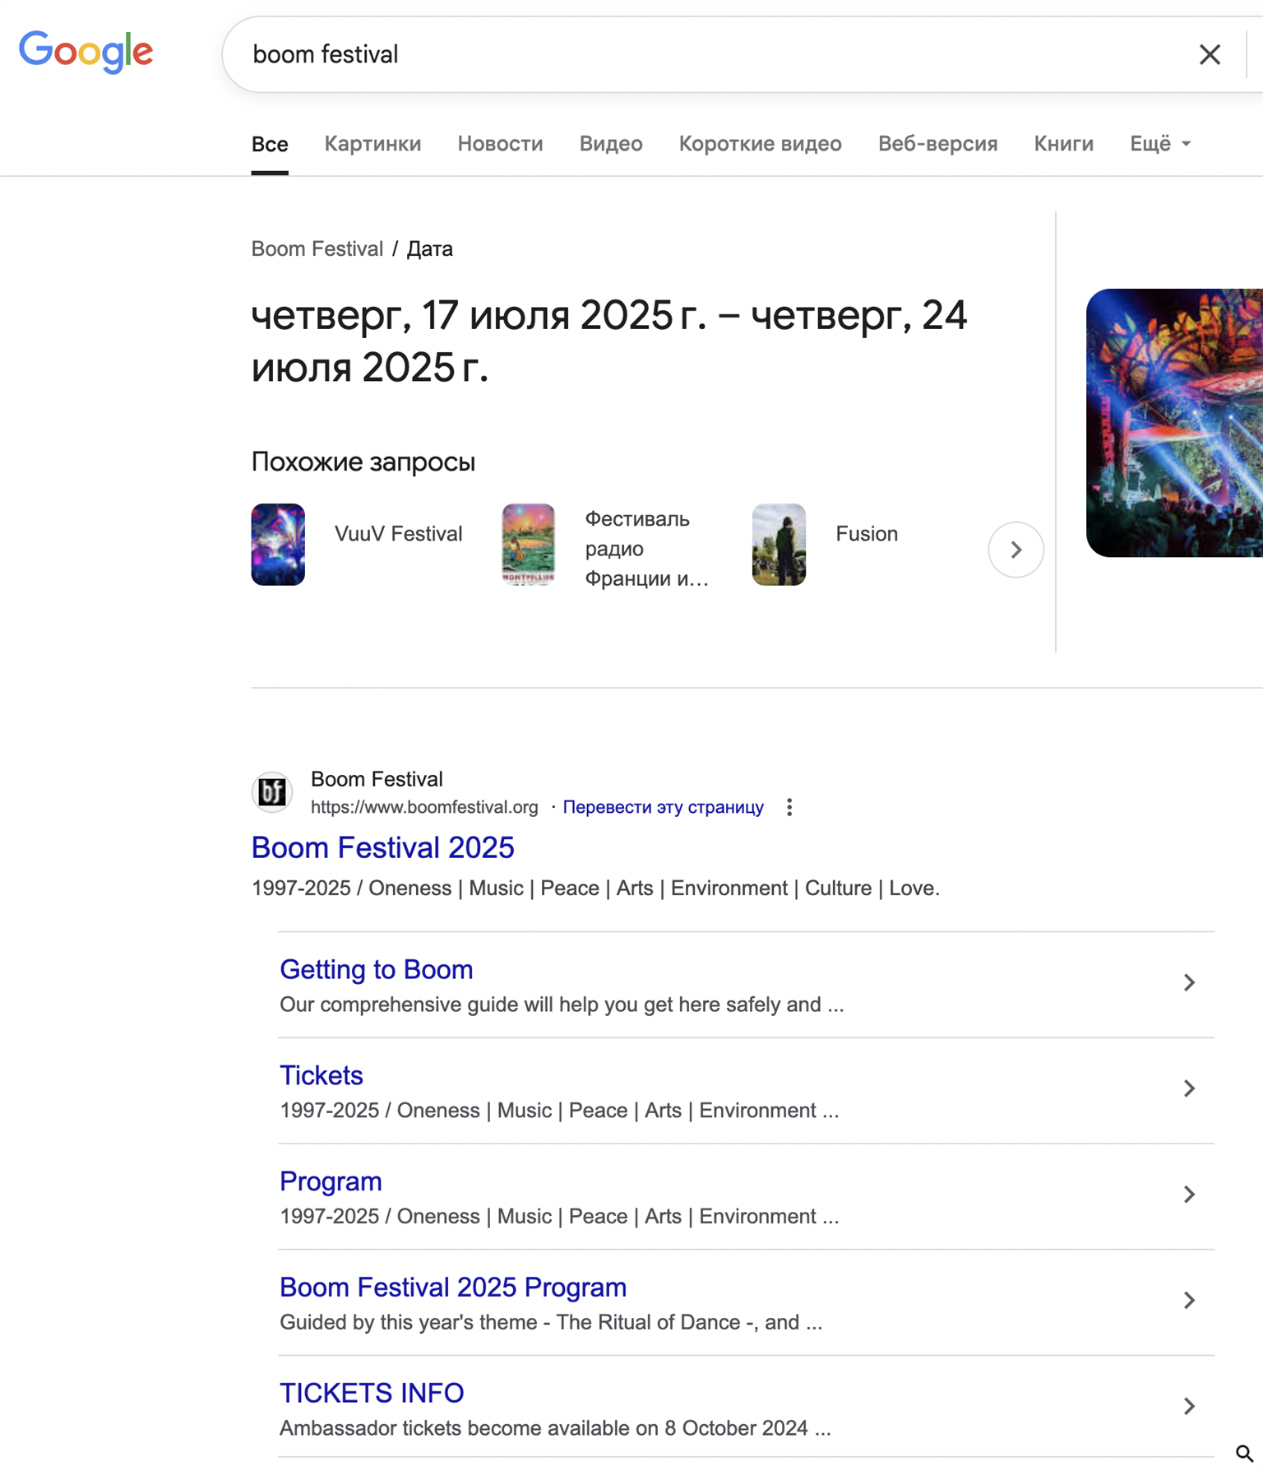Switch to the Видео tab

coord(611,144)
